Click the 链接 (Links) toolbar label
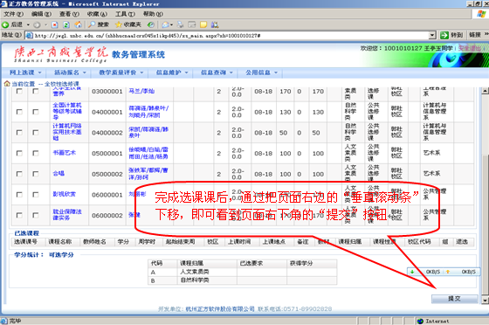 (475, 35)
